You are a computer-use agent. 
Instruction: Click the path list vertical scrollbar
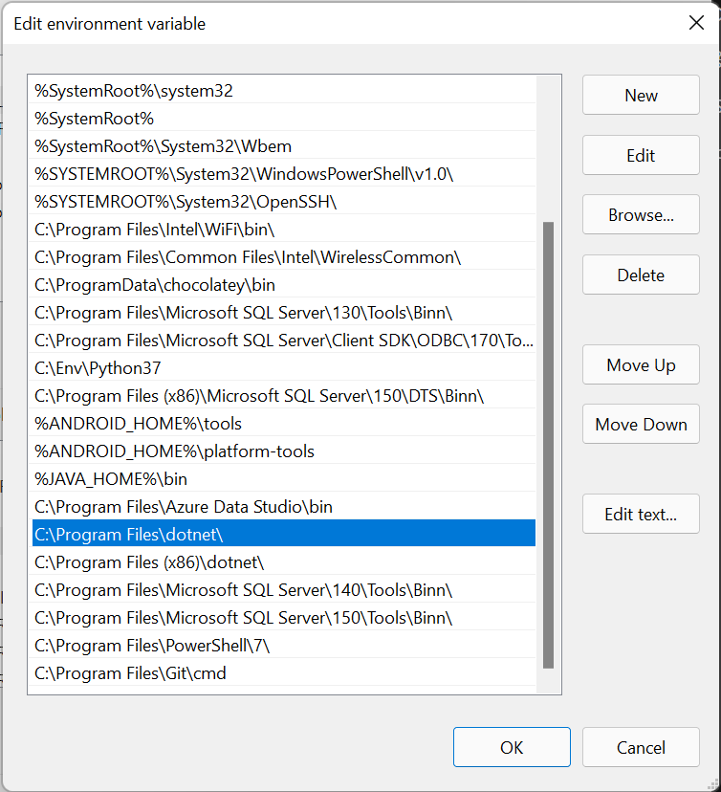(548, 445)
